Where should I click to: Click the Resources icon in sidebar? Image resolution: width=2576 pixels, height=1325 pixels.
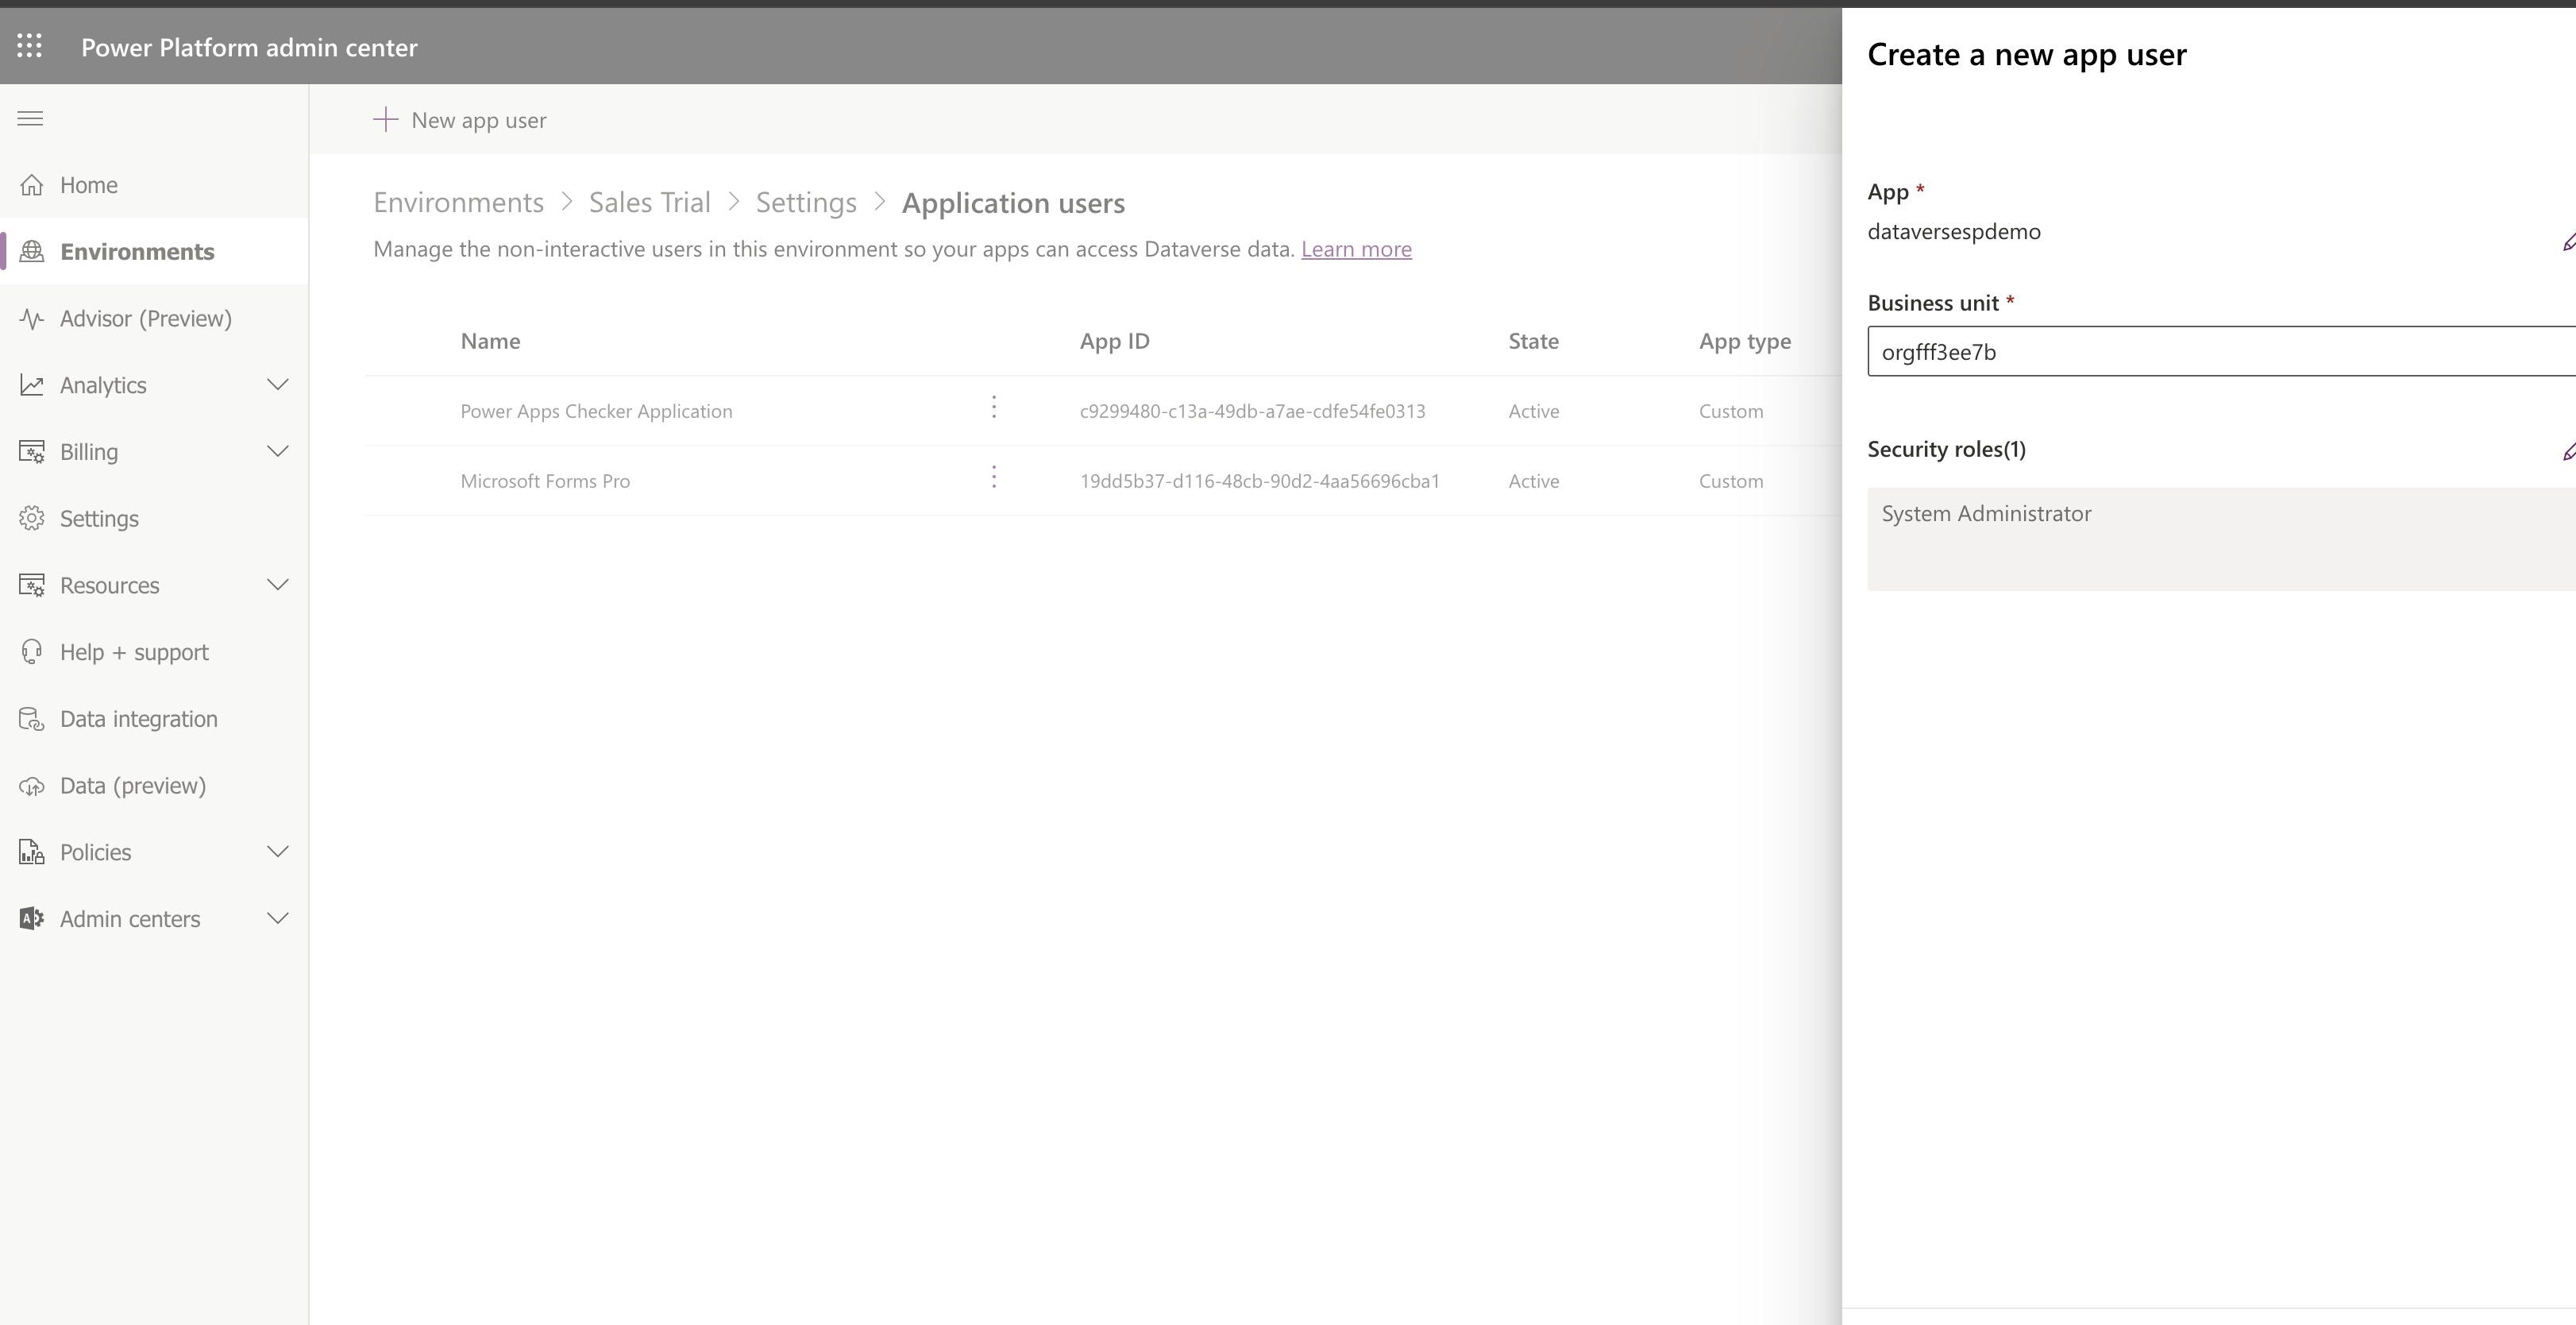click(x=32, y=585)
